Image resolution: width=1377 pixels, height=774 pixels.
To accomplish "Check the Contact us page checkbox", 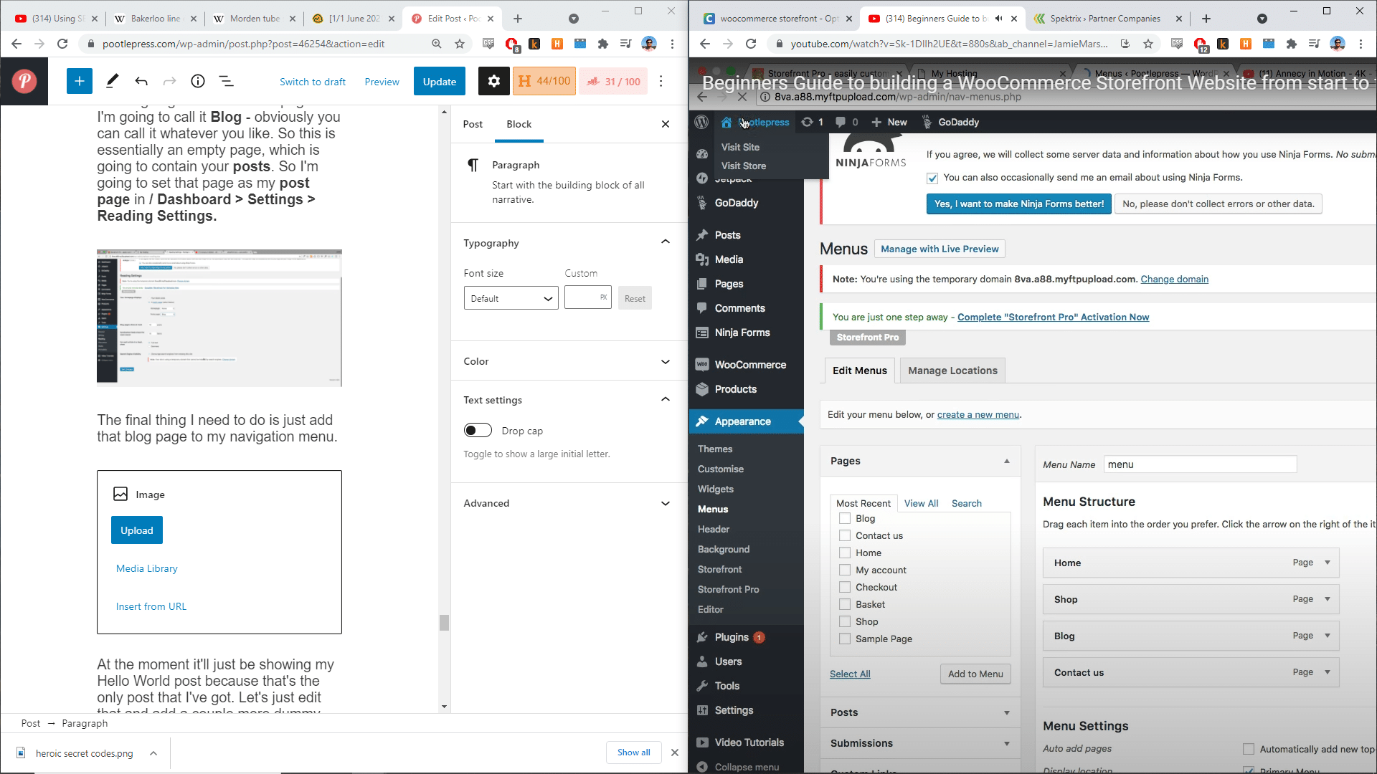I will [845, 535].
